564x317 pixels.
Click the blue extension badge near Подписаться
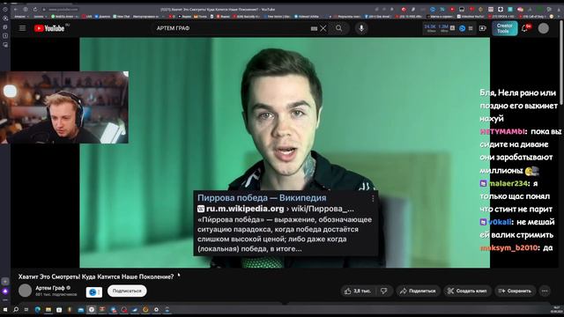click(94, 292)
